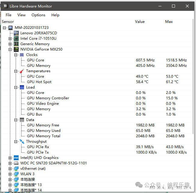196x193 pixels.
Task: Open the View menu
Action: pos(22,15)
